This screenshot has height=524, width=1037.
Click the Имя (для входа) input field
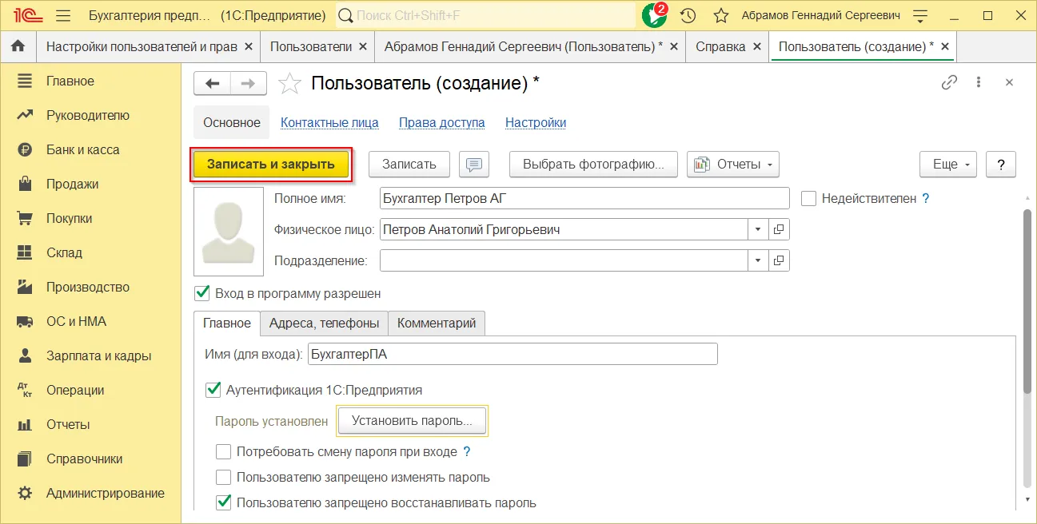click(512, 355)
